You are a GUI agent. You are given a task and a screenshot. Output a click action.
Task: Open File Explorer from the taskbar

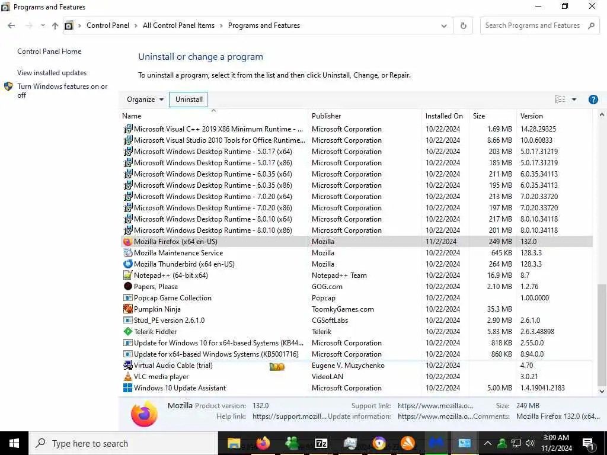click(234, 443)
